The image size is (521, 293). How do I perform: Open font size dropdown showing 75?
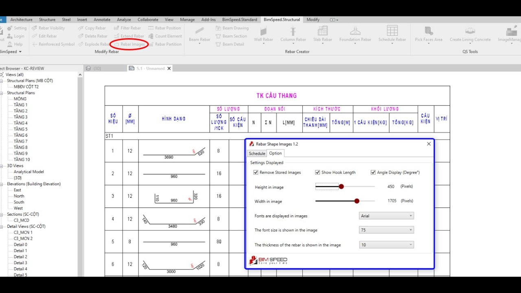click(x=386, y=230)
